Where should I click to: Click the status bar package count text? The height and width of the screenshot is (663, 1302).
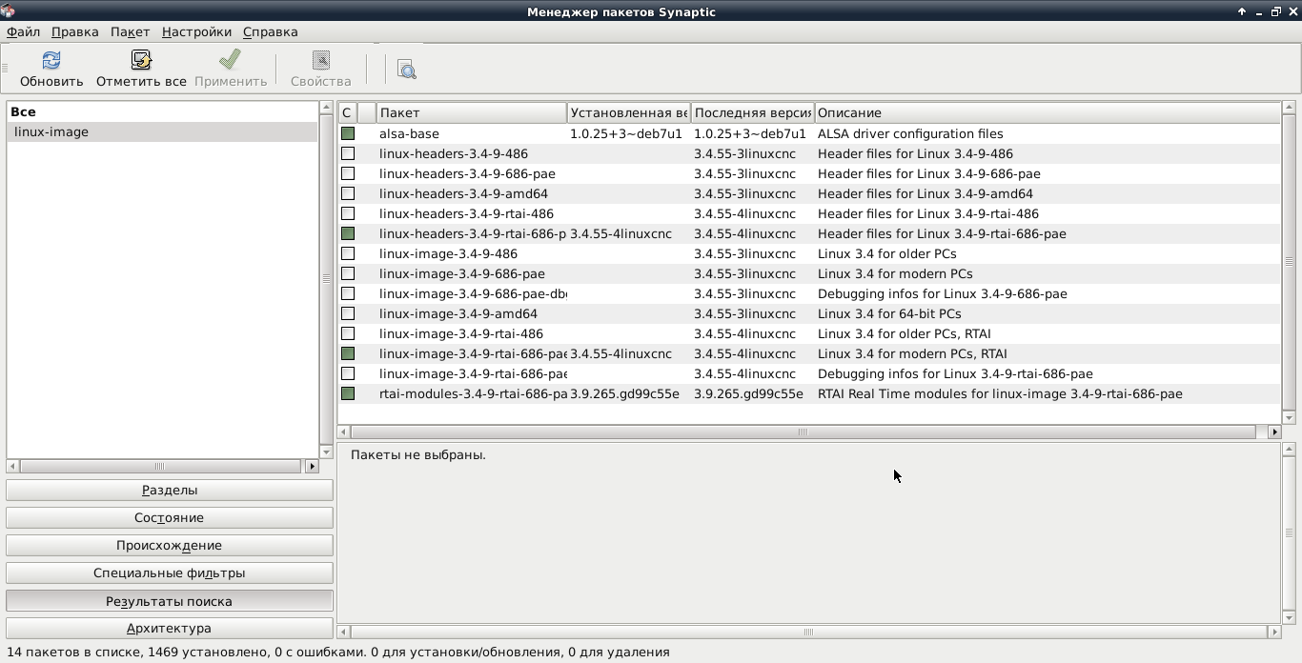point(337,652)
